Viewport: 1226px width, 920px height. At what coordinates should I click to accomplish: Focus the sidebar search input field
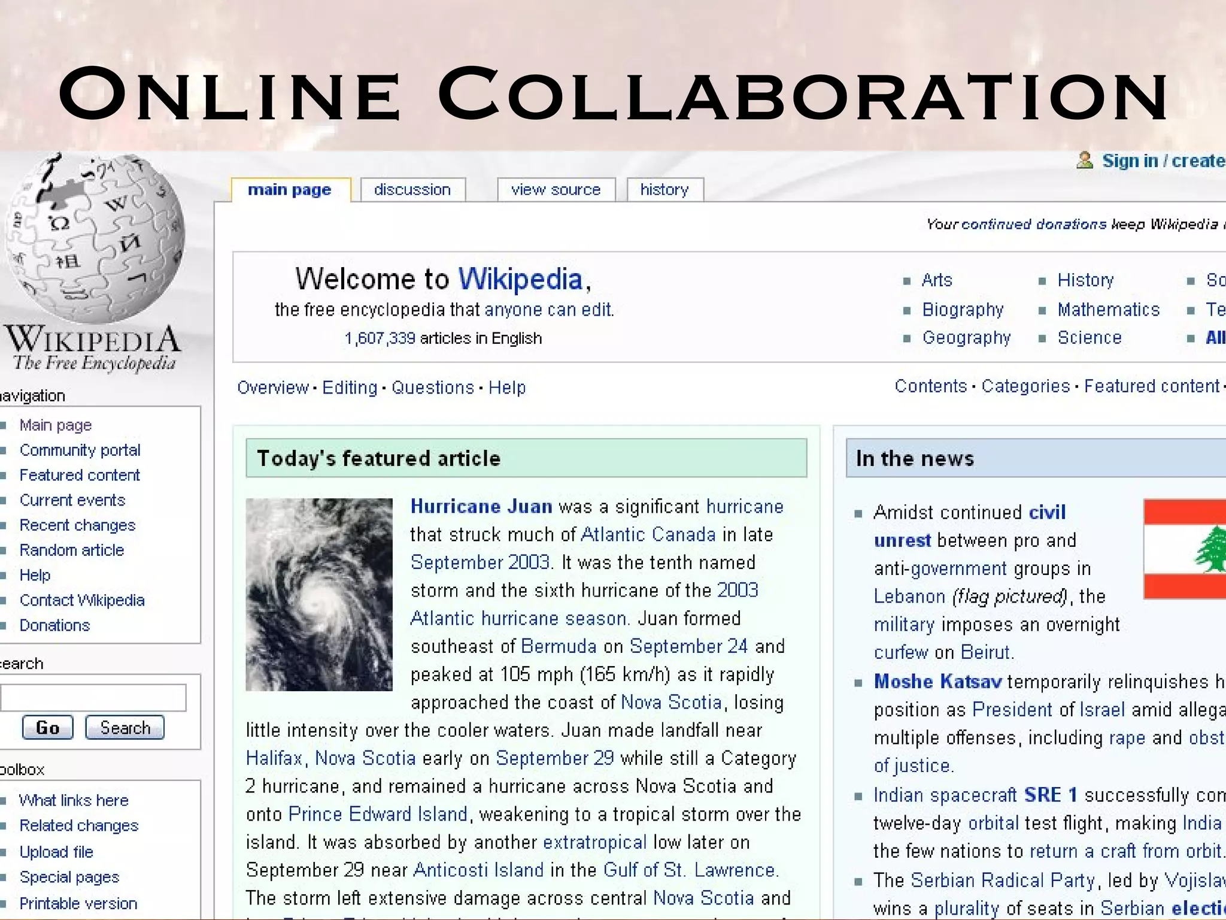[x=93, y=698]
